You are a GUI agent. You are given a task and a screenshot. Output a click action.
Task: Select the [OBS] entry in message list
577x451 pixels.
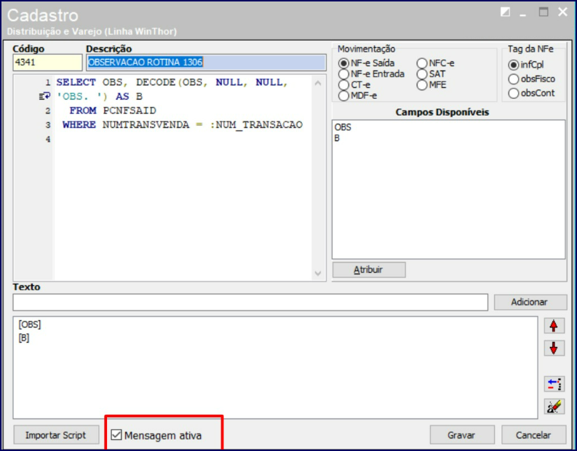coord(30,324)
